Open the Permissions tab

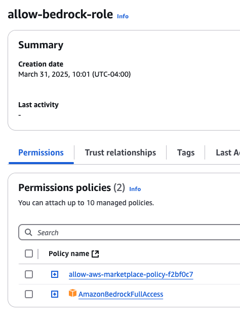click(x=41, y=152)
